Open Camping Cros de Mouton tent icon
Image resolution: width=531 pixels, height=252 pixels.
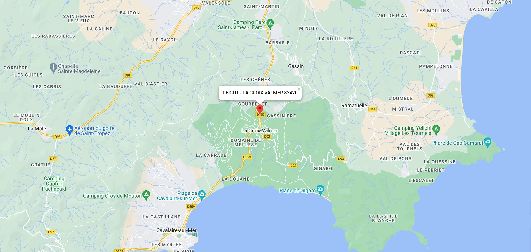pyautogui.click(x=146, y=195)
